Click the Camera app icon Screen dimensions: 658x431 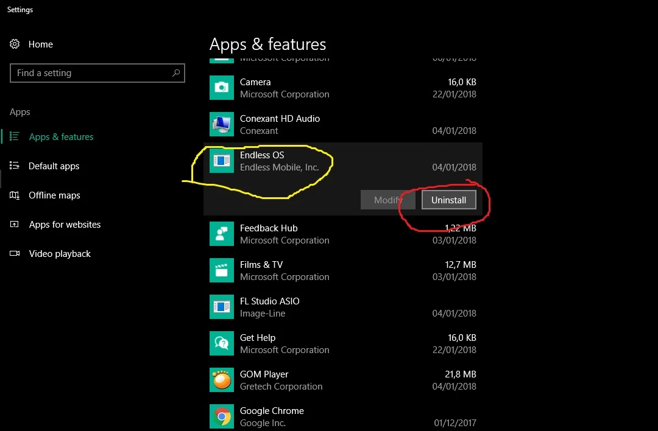tap(222, 88)
